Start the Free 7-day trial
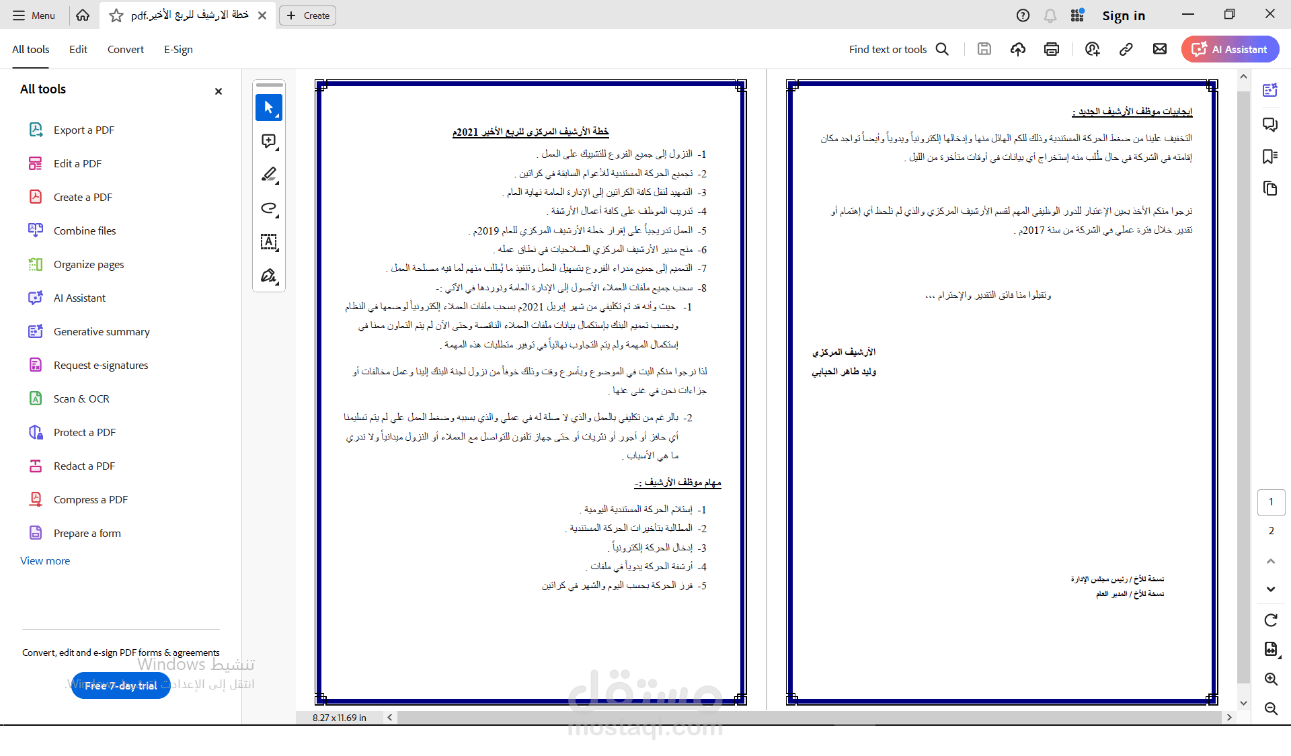The height and width of the screenshot is (756, 1291). [x=121, y=685]
